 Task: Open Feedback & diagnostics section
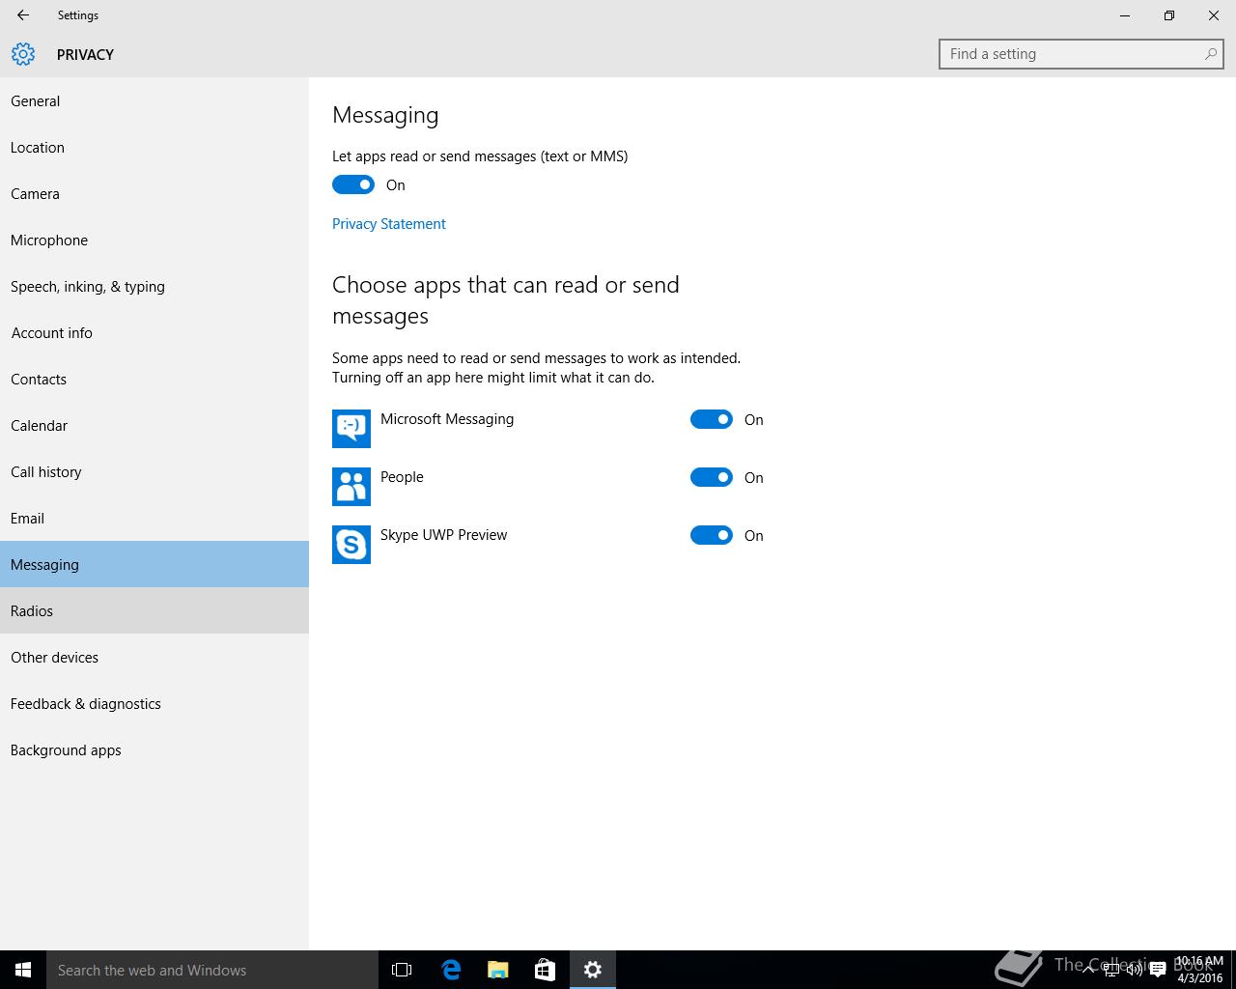(x=154, y=703)
